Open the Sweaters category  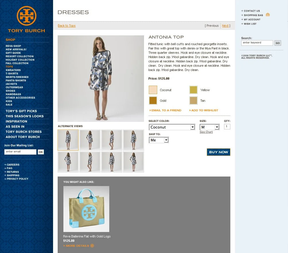(13, 70)
